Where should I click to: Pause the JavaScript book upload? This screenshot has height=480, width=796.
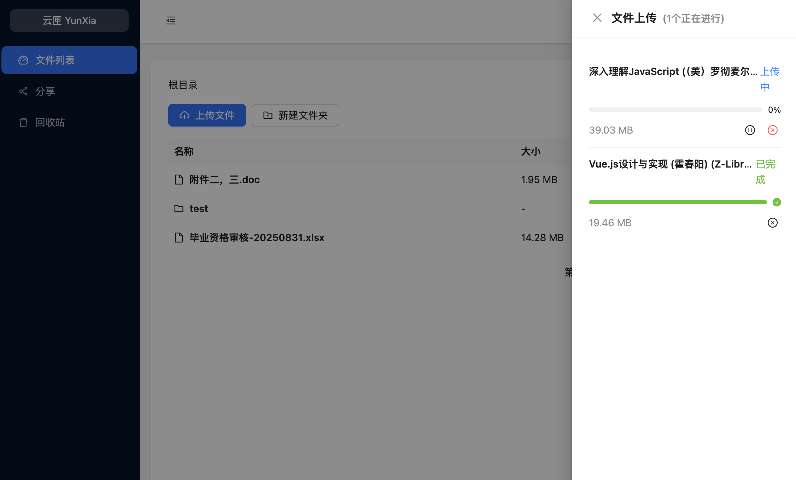click(750, 130)
